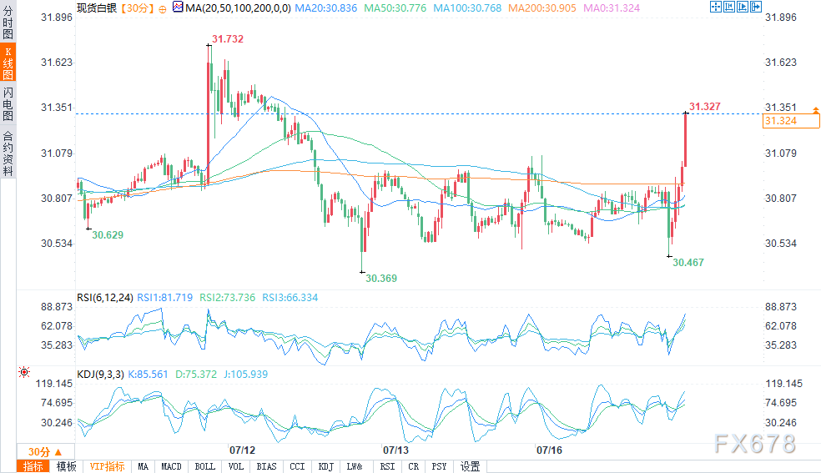Apply the BOLL indicator
The image size is (821, 473).
204,466
